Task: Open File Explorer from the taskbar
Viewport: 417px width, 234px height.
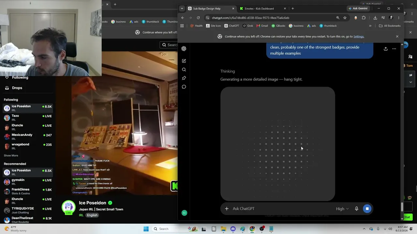Action: tap(223, 229)
